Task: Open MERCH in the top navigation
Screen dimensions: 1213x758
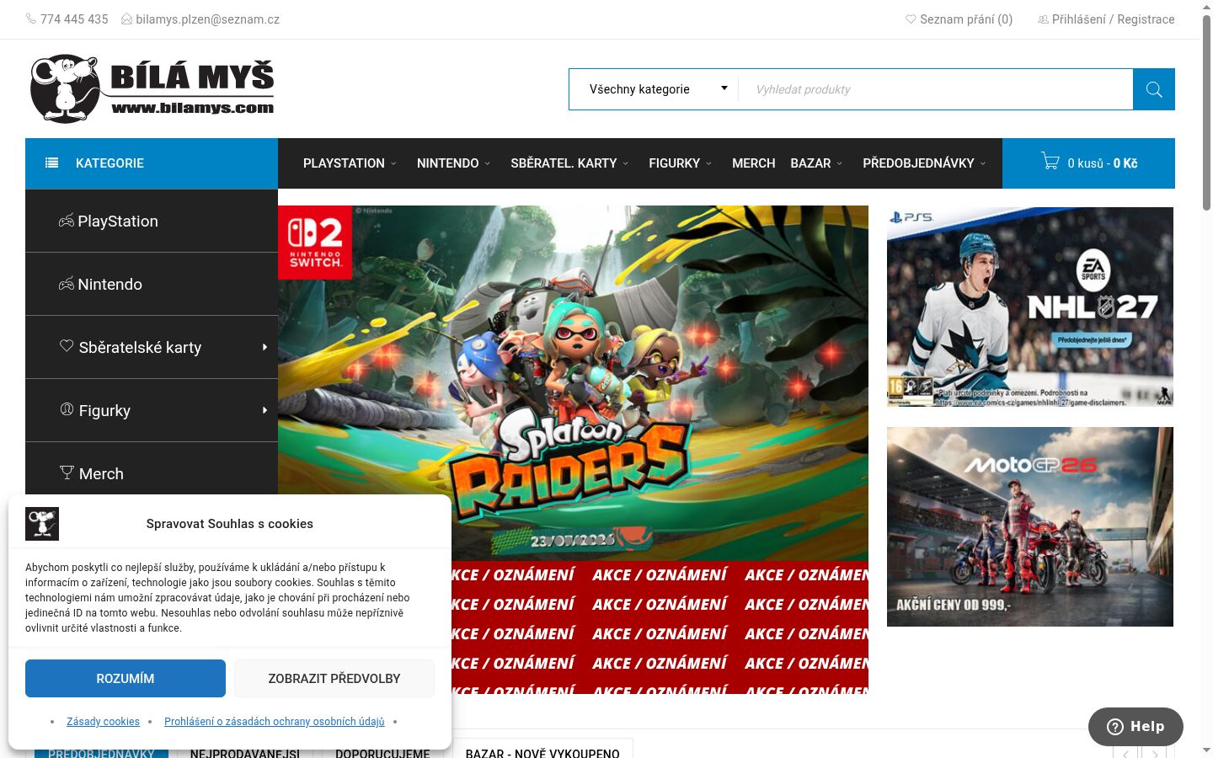Action: [x=753, y=163]
